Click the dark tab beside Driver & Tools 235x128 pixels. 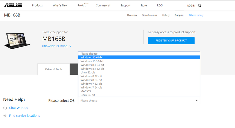tap(74, 69)
